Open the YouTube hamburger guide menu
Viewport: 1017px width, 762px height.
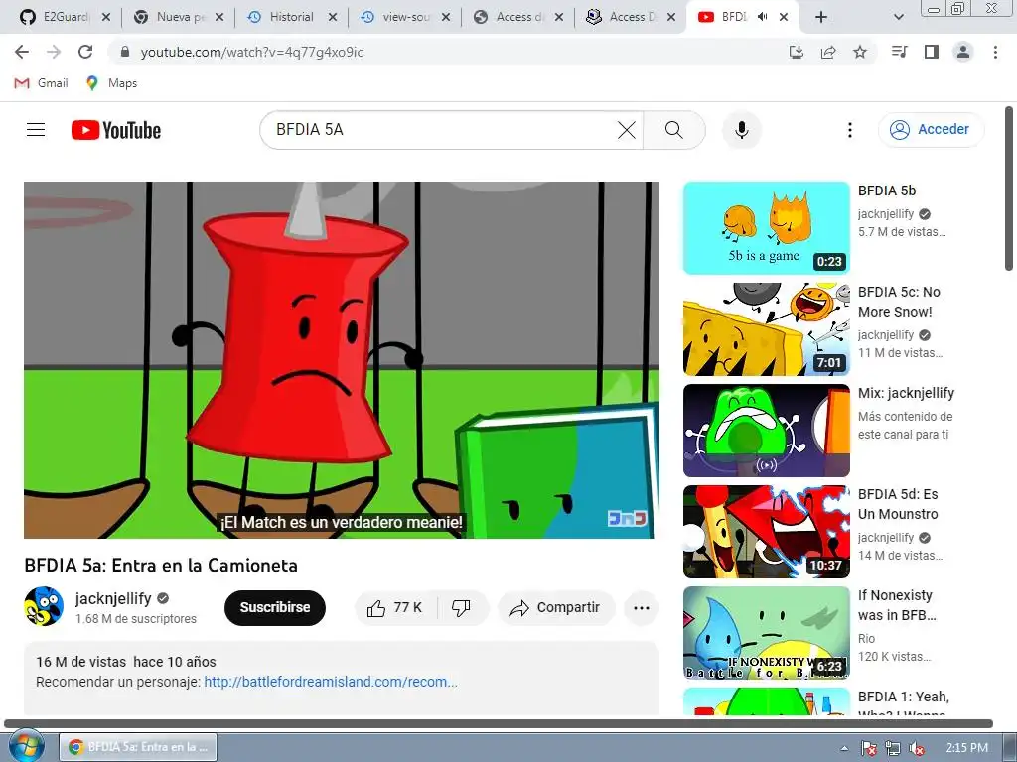point(36,130)
